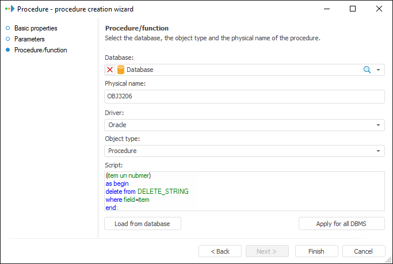
Task: Minimize the wizard window
Action: click(x=326, y=9)
